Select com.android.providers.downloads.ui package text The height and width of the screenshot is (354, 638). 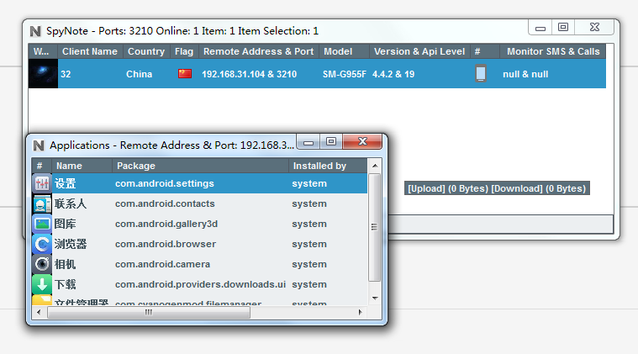pos(200,284)
